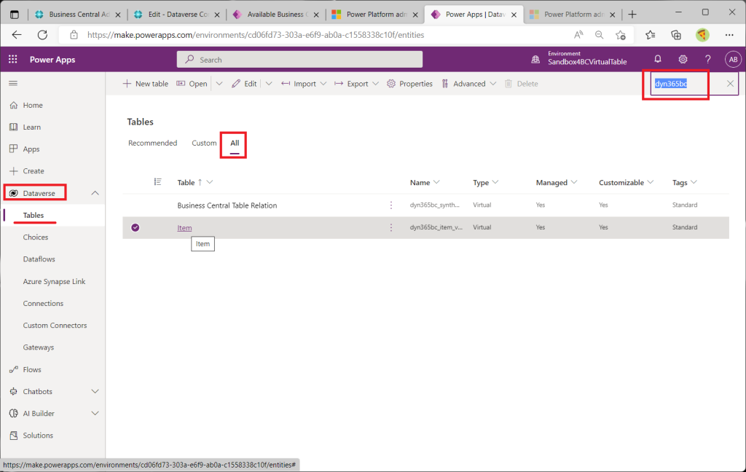Open Create in left navigation
This screenshot has width=746, height=472.
point(34,171)
